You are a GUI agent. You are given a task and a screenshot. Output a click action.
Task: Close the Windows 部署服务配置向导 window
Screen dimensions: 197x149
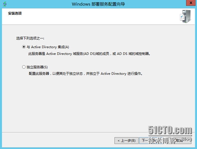[x=191, y=3]
